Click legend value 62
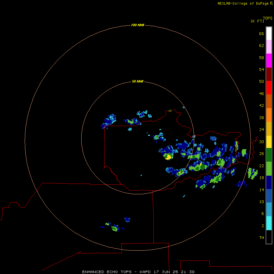This screenshot has height=274, width=274. pyautogui.click(x=262, y=45)
